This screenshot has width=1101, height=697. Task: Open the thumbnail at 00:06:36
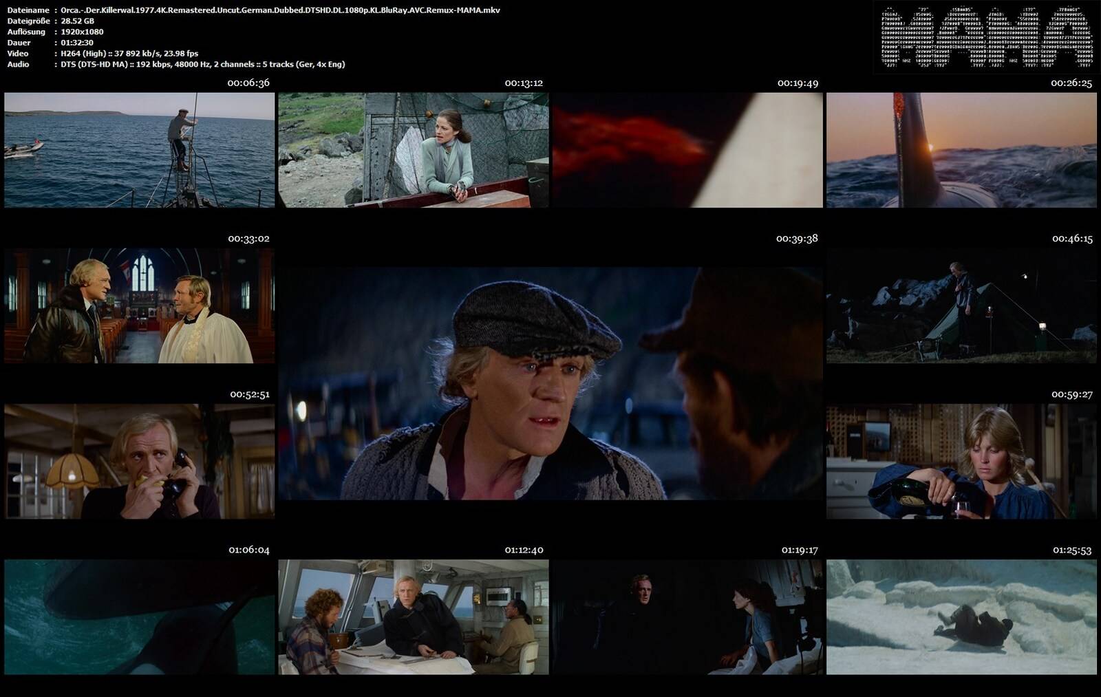coord(139,150)
